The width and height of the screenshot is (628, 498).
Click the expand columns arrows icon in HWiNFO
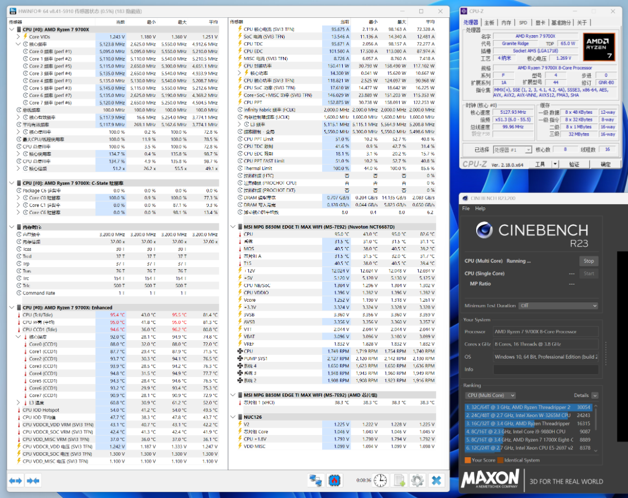[x=15, y=480]
